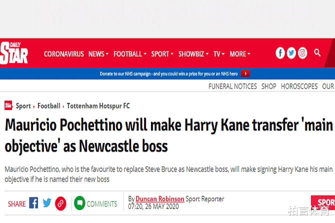
Task: Click author name Duncan Robinson
Action: click(160, 199)
